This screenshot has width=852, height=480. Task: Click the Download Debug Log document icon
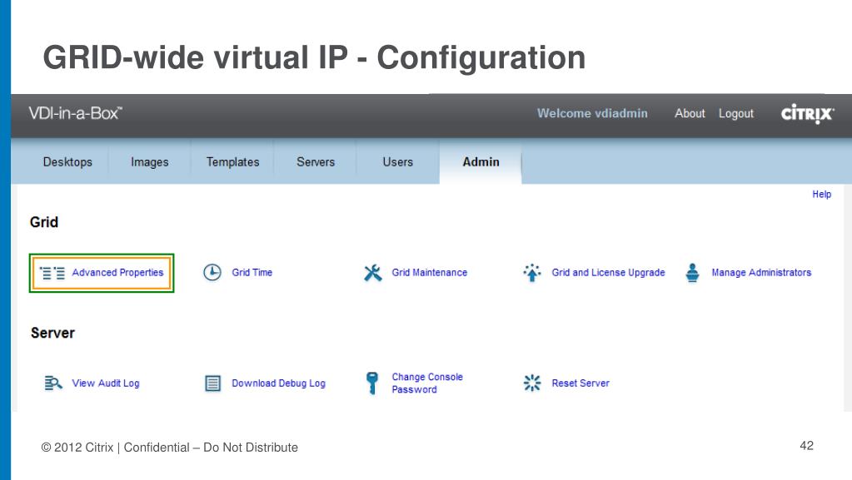tap(212, 384)
